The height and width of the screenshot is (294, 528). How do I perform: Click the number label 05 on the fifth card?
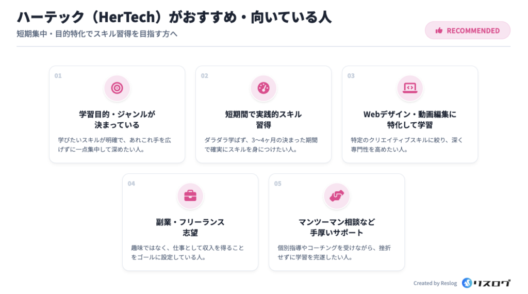tap(278, 184)
